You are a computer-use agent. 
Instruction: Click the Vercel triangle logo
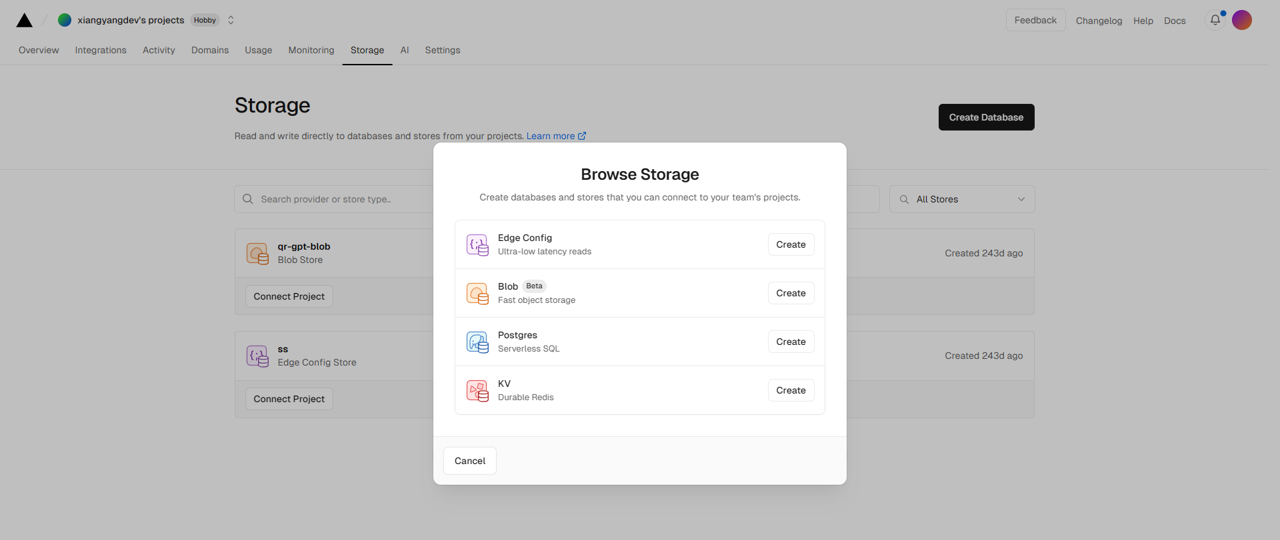(25, 20)
